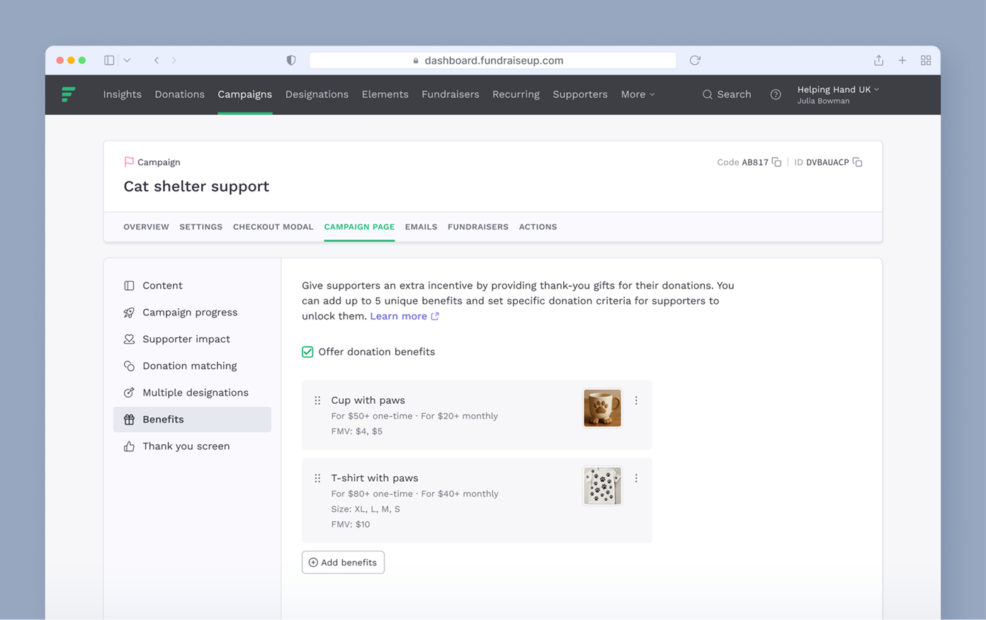Click the browser address bar

tap(493, 60)
